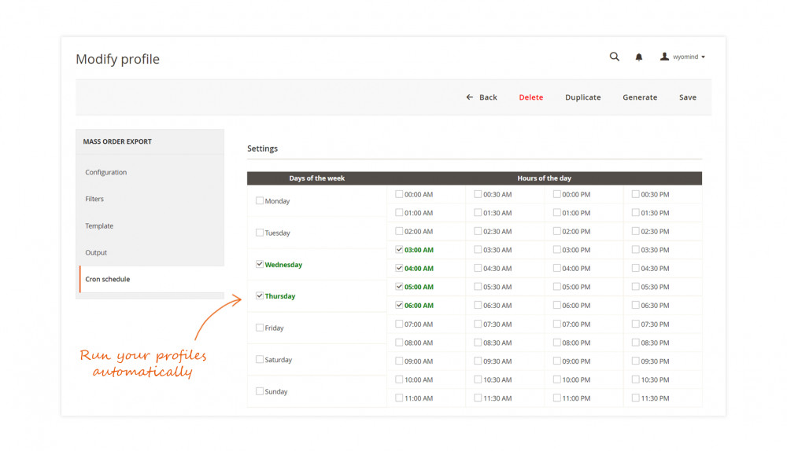
Task: Select the Output tab
Action: tap(96, 252)
